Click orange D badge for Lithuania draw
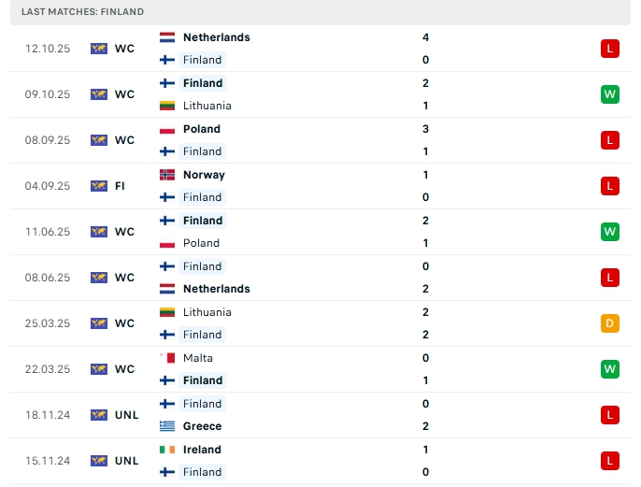Viewport: 641px width, 487px height. [610, 323]
